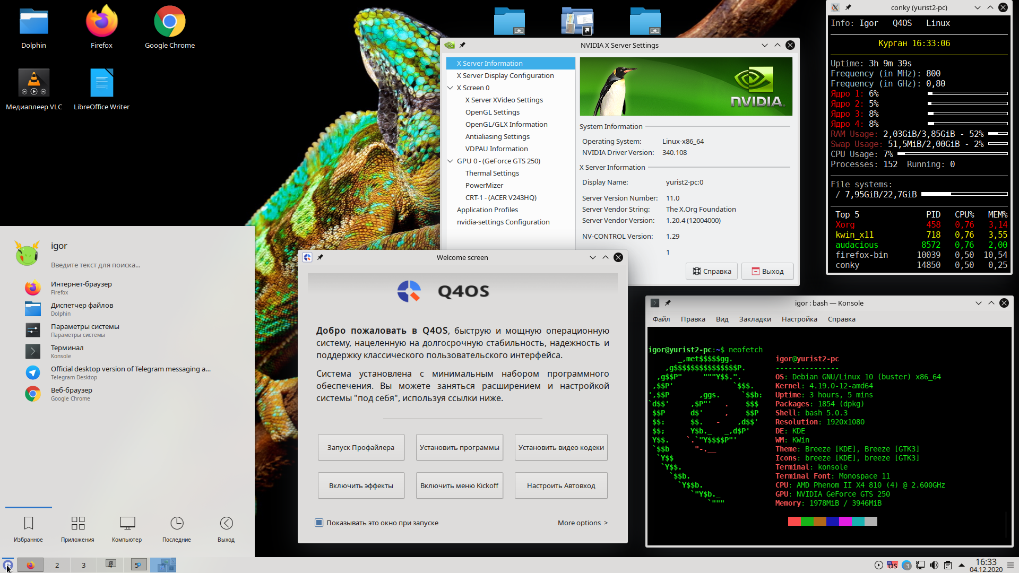Toggle pin on Konsole window title bar

668,303
